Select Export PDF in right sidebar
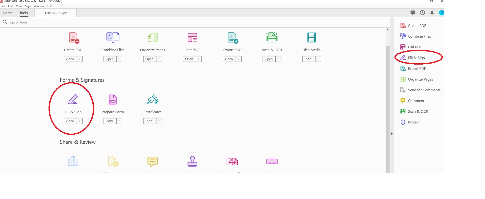485x199 pixels. (x=413, y=69)
